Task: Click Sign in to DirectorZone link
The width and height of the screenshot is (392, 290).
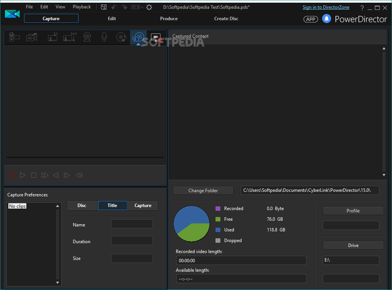Action: (326, 7)
